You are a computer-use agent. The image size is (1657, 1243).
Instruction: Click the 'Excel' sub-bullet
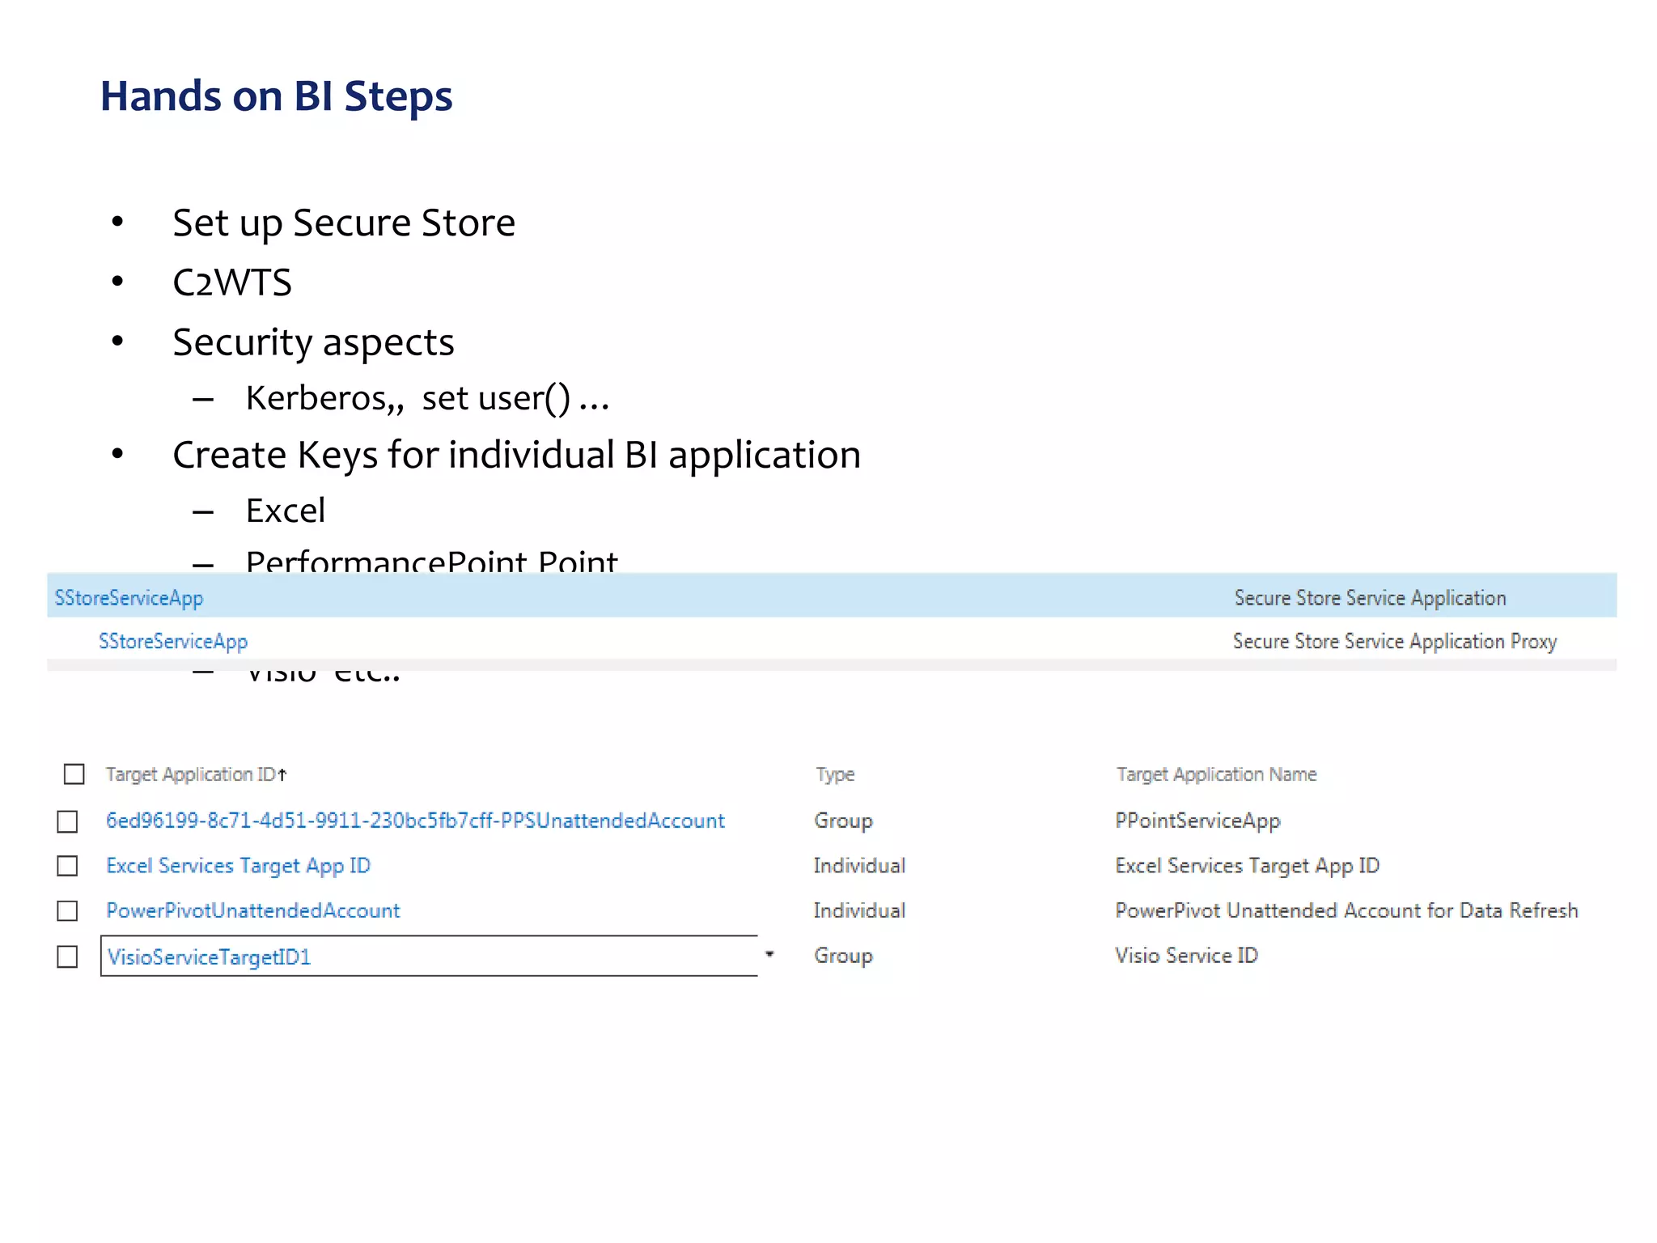pos(286,511)
